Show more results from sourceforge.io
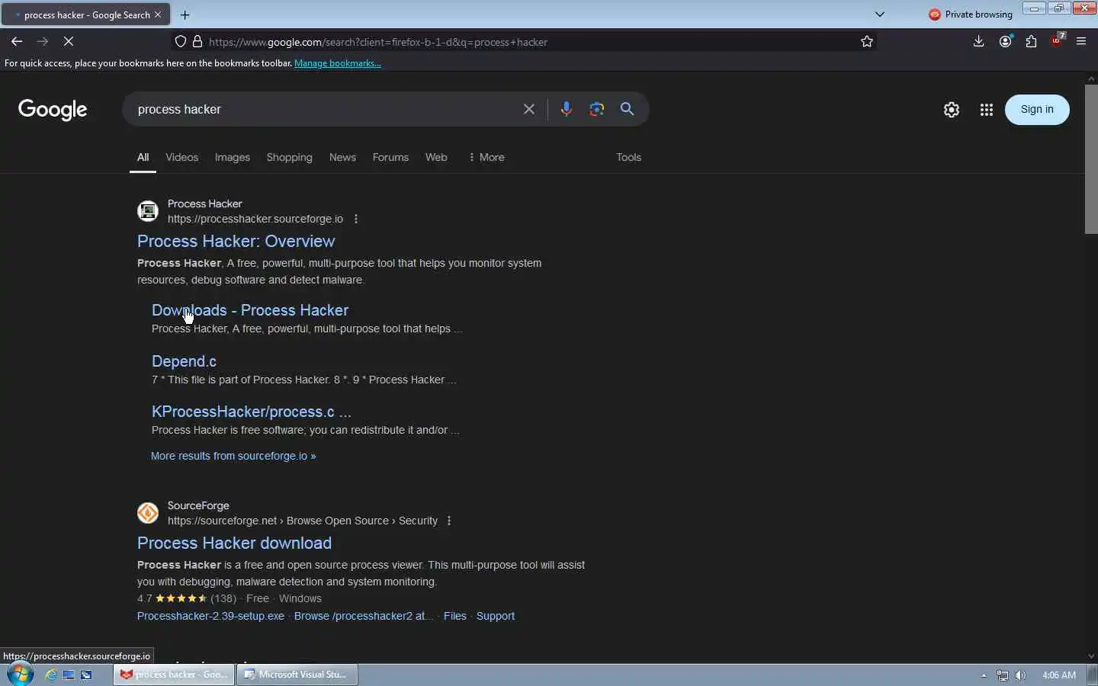This screenshot has height=686, width=1098. coord(233,456)
